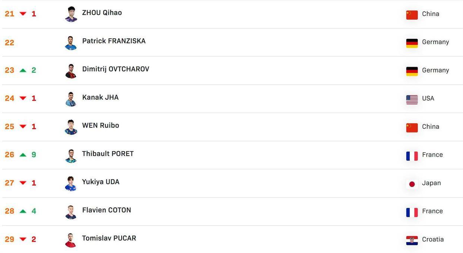Open Dimitrij OVTCHAROV's profile link
The image size is (463, 253).
coord(116,69)
